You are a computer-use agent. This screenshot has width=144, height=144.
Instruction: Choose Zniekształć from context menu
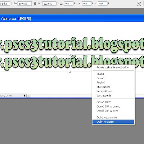pyautogui.click(x=113, y=87)
